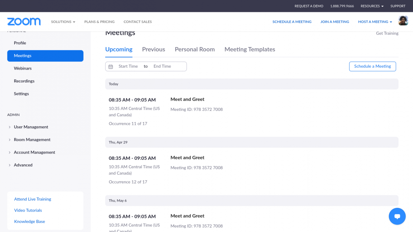413x232 pixels.
Task: Click Contact Sales link
Action: coord(137,22)
